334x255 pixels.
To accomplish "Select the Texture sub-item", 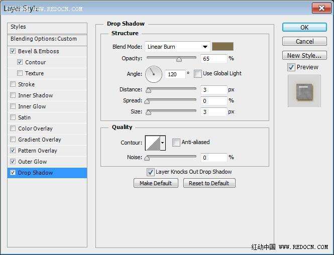I will coord(47,73).
